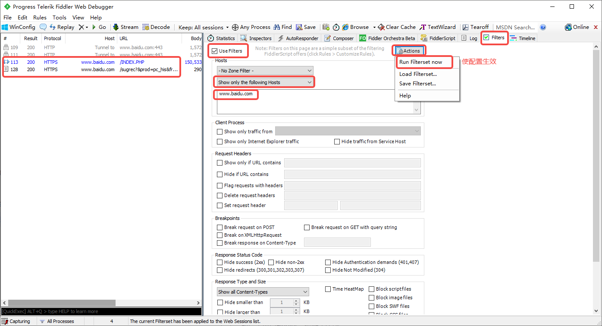
Task: Choose Save Filterset... menu entry
Action: tap(417, 84)
